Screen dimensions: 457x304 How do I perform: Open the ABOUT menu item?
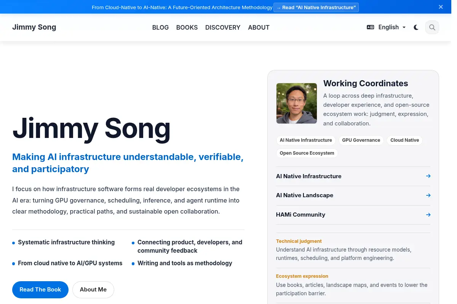259,27
